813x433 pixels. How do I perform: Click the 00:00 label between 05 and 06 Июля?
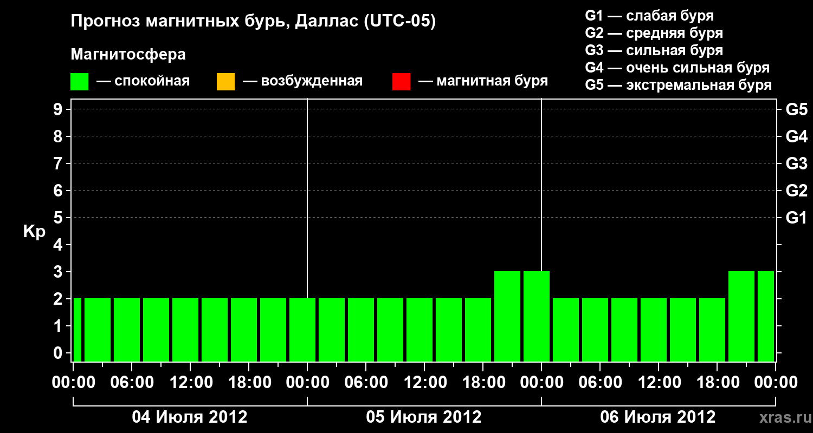pos(542,382)
